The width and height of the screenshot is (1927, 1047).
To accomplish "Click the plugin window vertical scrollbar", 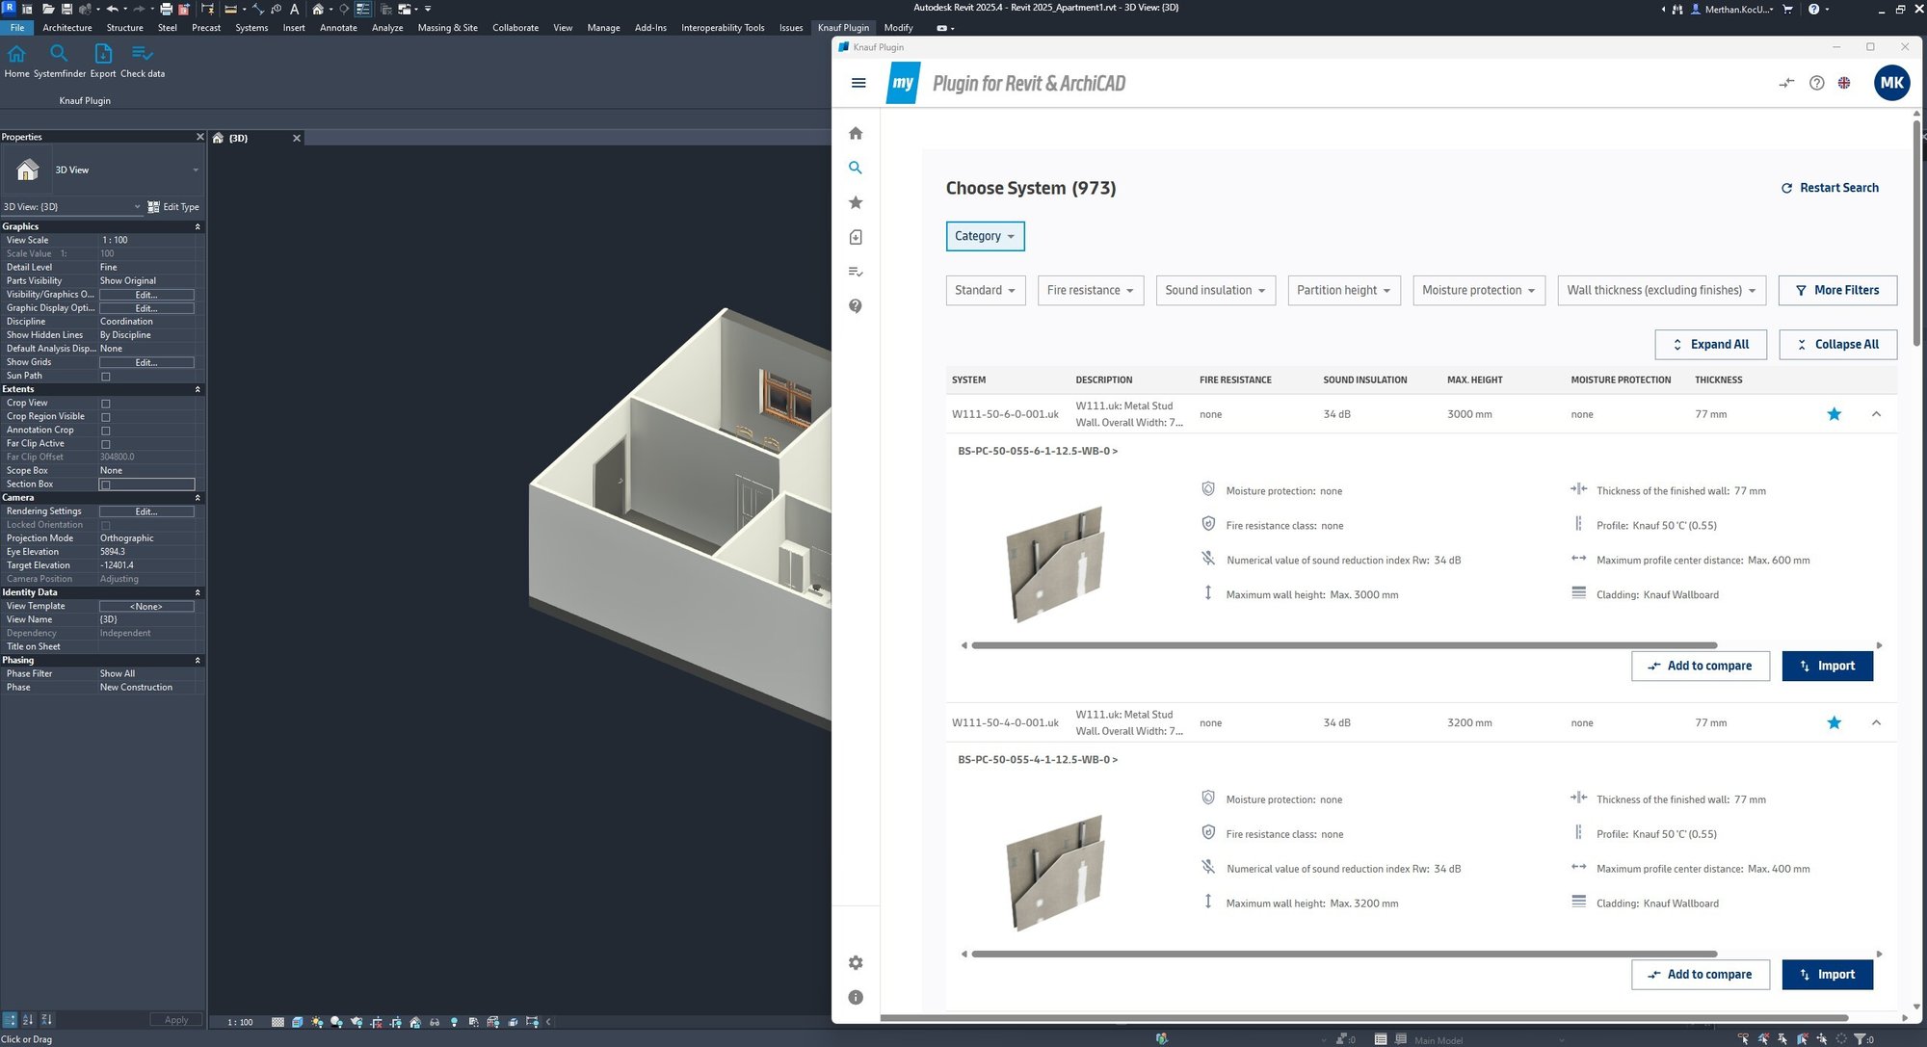I will click(1916, 231).
